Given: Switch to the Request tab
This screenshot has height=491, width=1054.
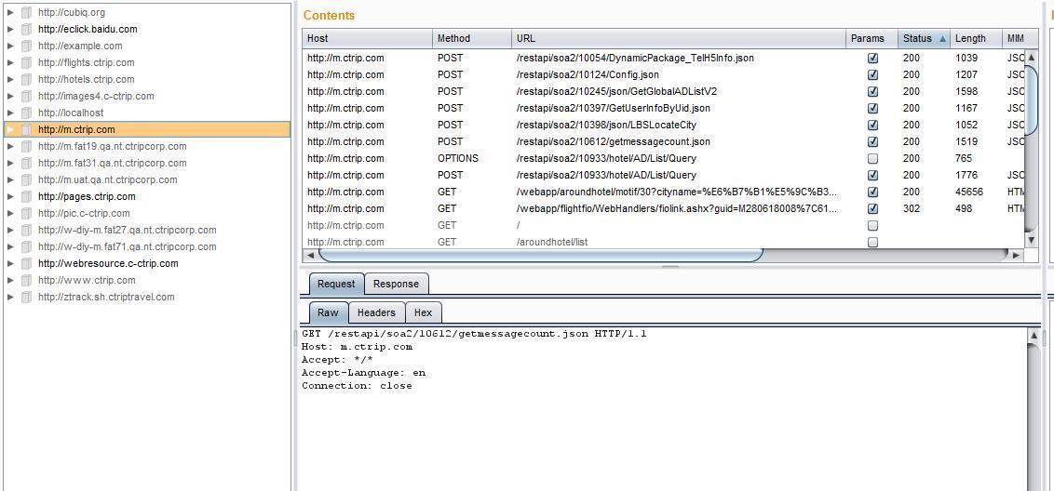Looking at the screenshot, I should coord(336,284).
